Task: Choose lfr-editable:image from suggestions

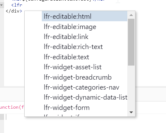Action: pyautogui.click(x=85, y=27)
